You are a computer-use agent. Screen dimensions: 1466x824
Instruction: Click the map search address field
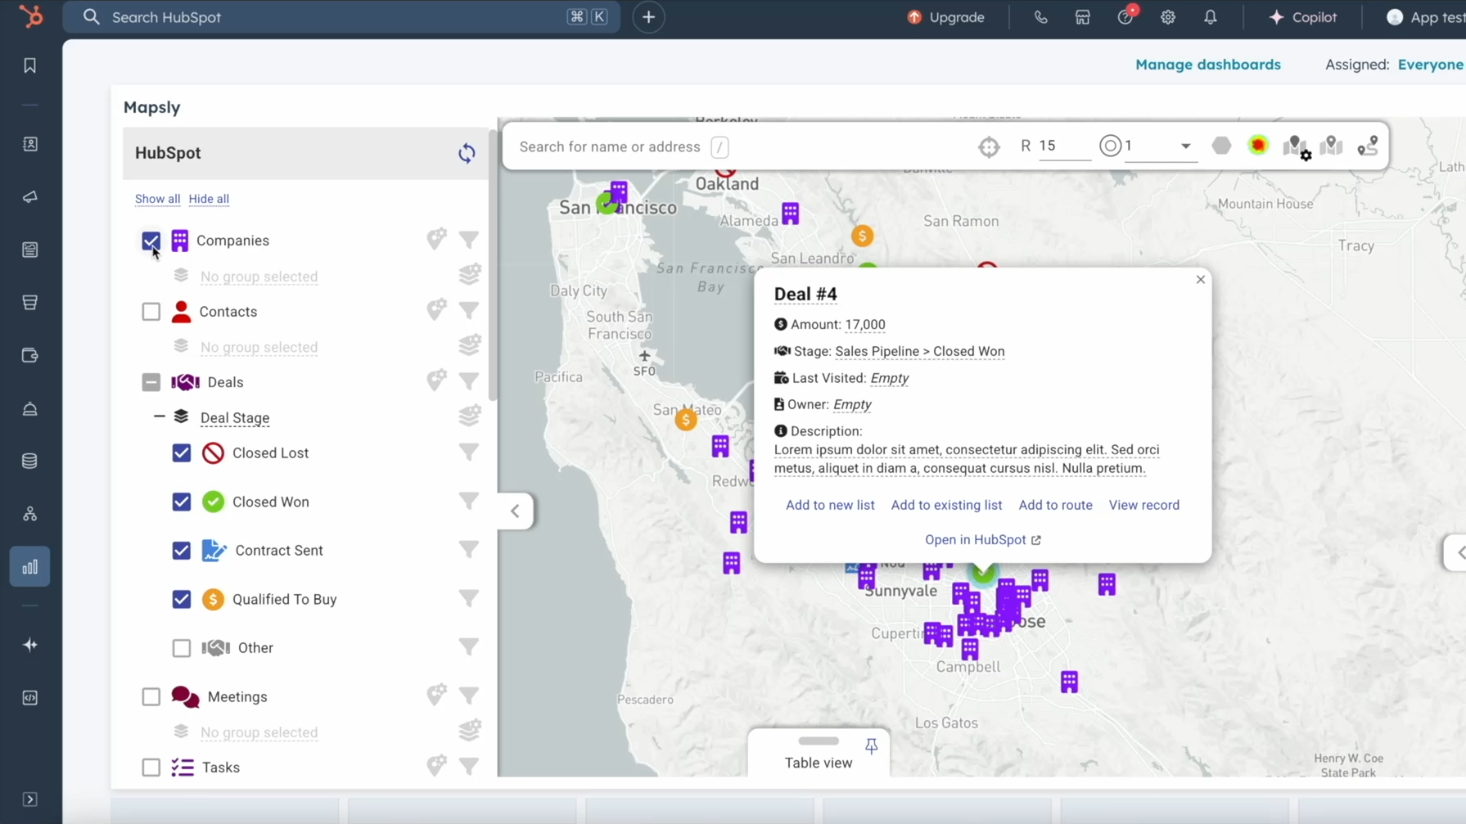click(610, 146)
